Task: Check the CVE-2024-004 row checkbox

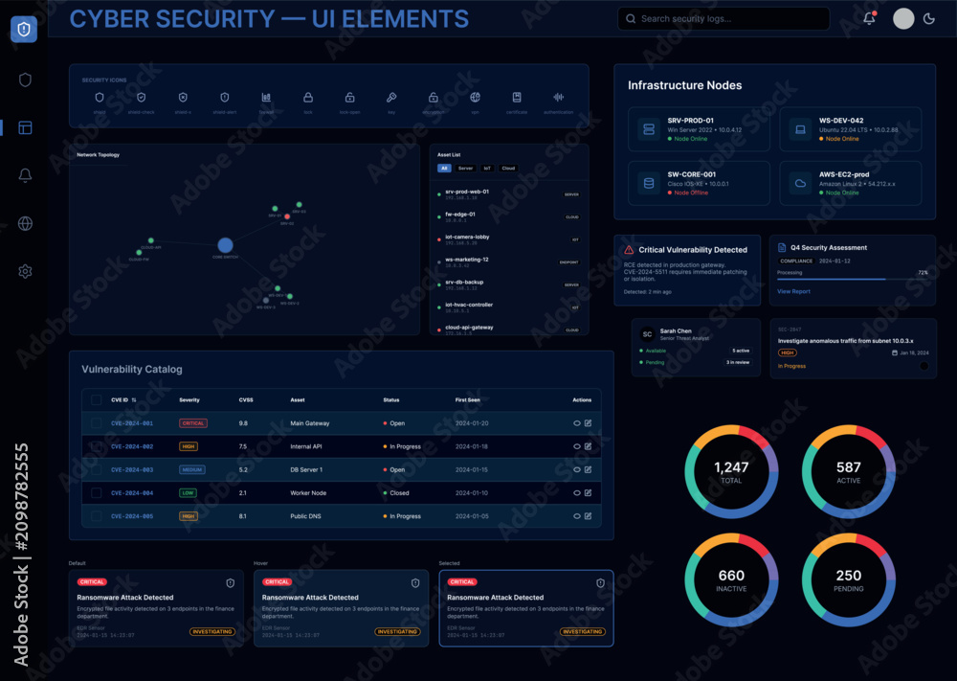Action: coord(96,493)
